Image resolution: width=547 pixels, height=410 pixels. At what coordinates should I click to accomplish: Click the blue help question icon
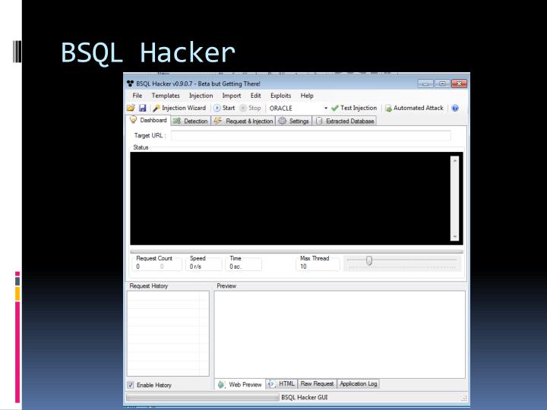455,108
